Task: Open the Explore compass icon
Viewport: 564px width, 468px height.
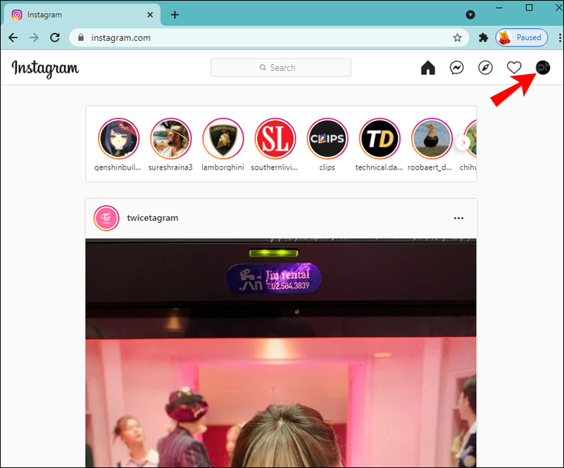Action: pyautogui.click(x=485, y=68)
